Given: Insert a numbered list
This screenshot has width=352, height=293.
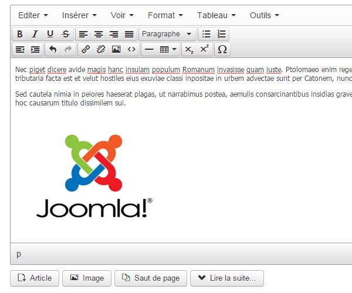Looking at the screenshot, I should click(221, 34).
